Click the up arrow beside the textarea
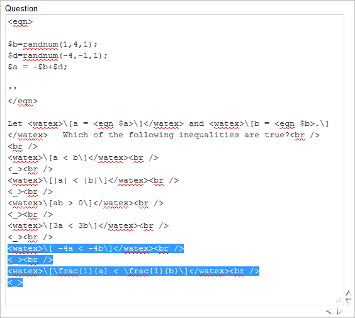This screenshot has width=355, height=318. point(349,293)
